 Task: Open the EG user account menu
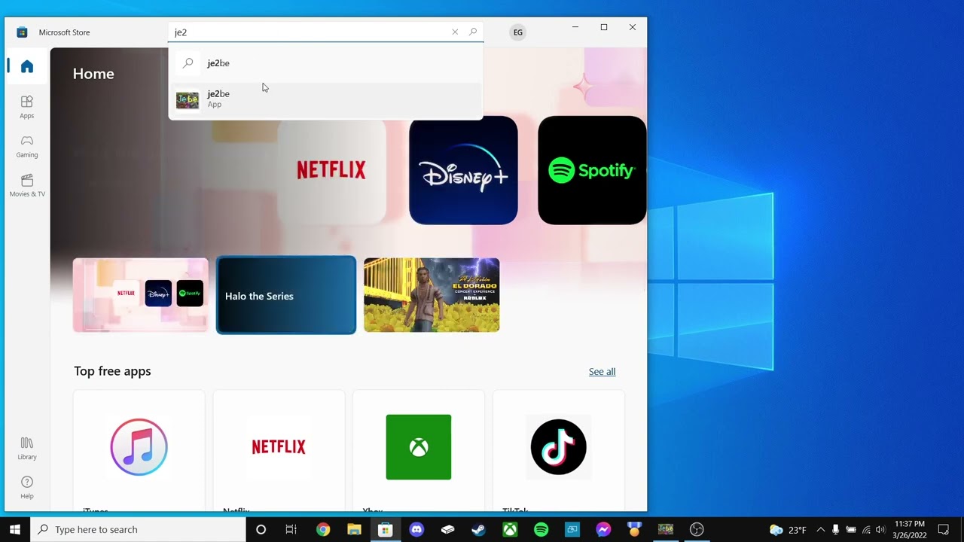(x=517, y=32)
